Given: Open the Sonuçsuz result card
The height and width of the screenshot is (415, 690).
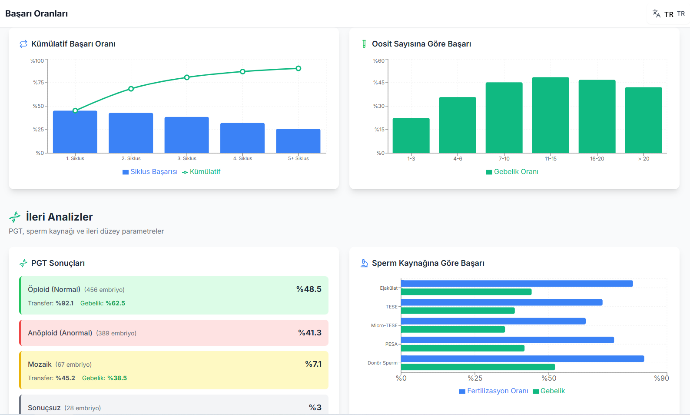Looking at the screenshot, I should click(x=174, y=405).
